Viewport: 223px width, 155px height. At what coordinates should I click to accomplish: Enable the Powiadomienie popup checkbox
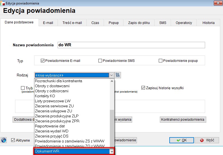(x=160, y=60)
